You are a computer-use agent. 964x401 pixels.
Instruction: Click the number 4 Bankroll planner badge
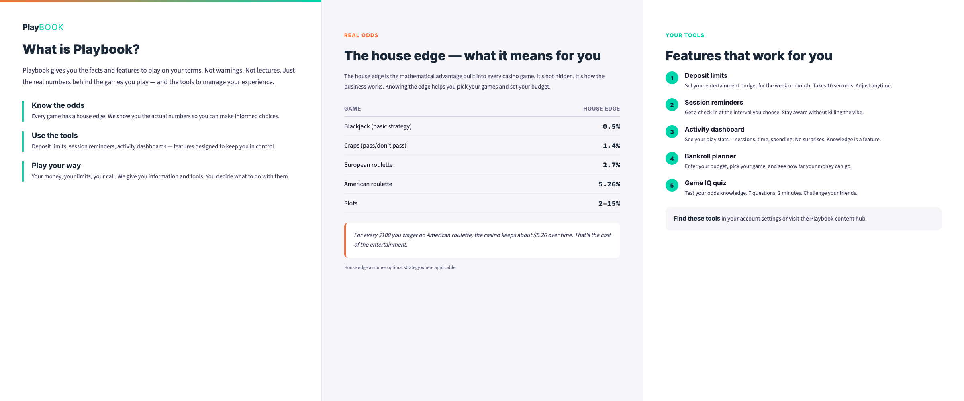(x=672, y=158)
